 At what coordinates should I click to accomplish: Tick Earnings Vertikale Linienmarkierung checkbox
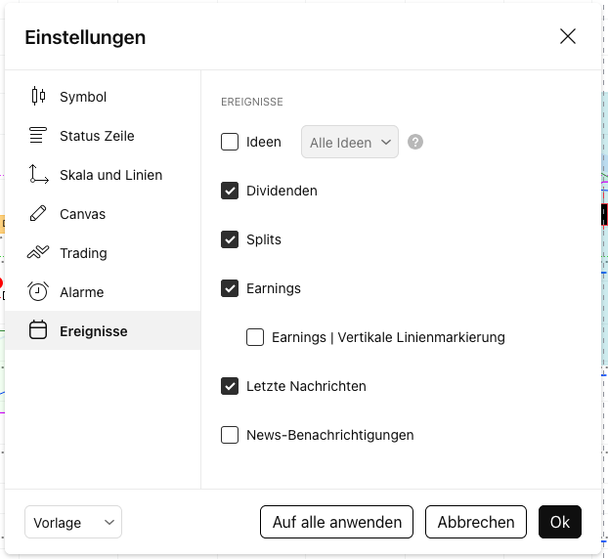coord(255,337)
